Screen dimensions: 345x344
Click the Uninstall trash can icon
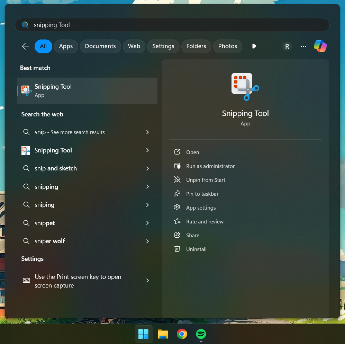[177, 249]
